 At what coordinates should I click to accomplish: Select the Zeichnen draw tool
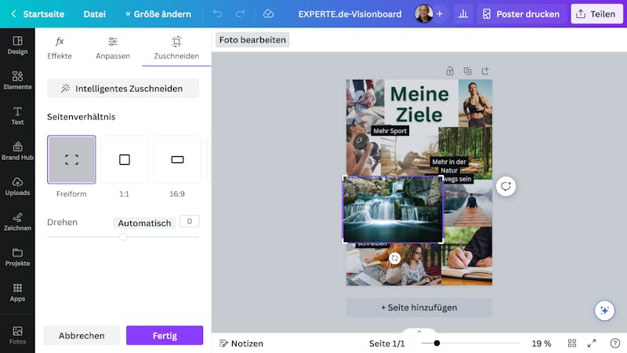17,221
